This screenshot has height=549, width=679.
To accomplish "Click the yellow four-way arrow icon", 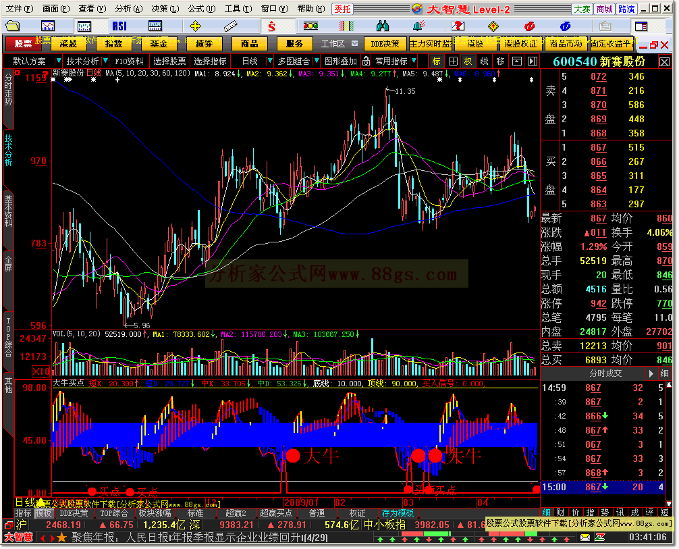I will point(195,26).
